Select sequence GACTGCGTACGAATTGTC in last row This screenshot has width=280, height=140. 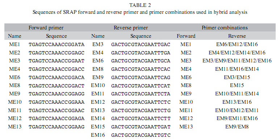pyautogui.click(x=141, y=135)
